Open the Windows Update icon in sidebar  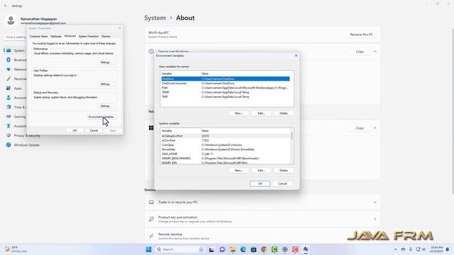(x=9, y=144)
